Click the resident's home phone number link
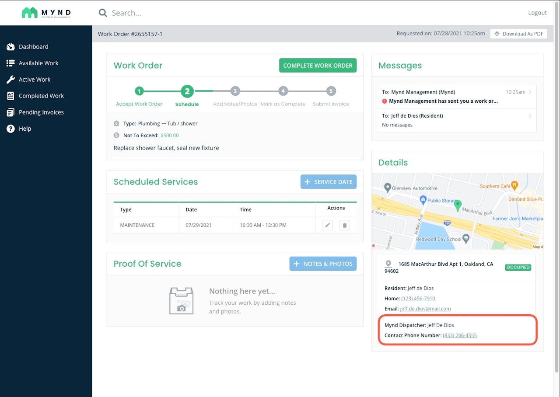The height and width of the screenshot is (397, 560). click(418, 298)
